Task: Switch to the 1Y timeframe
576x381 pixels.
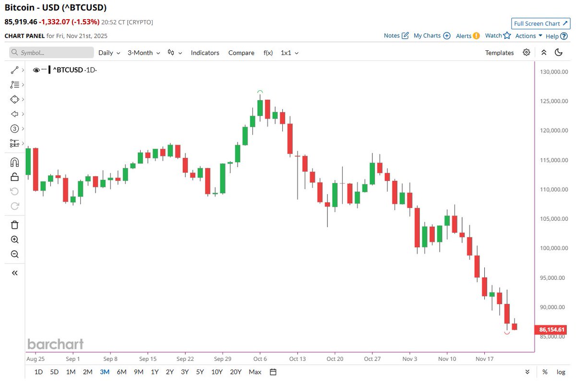Action: [154, 372]
